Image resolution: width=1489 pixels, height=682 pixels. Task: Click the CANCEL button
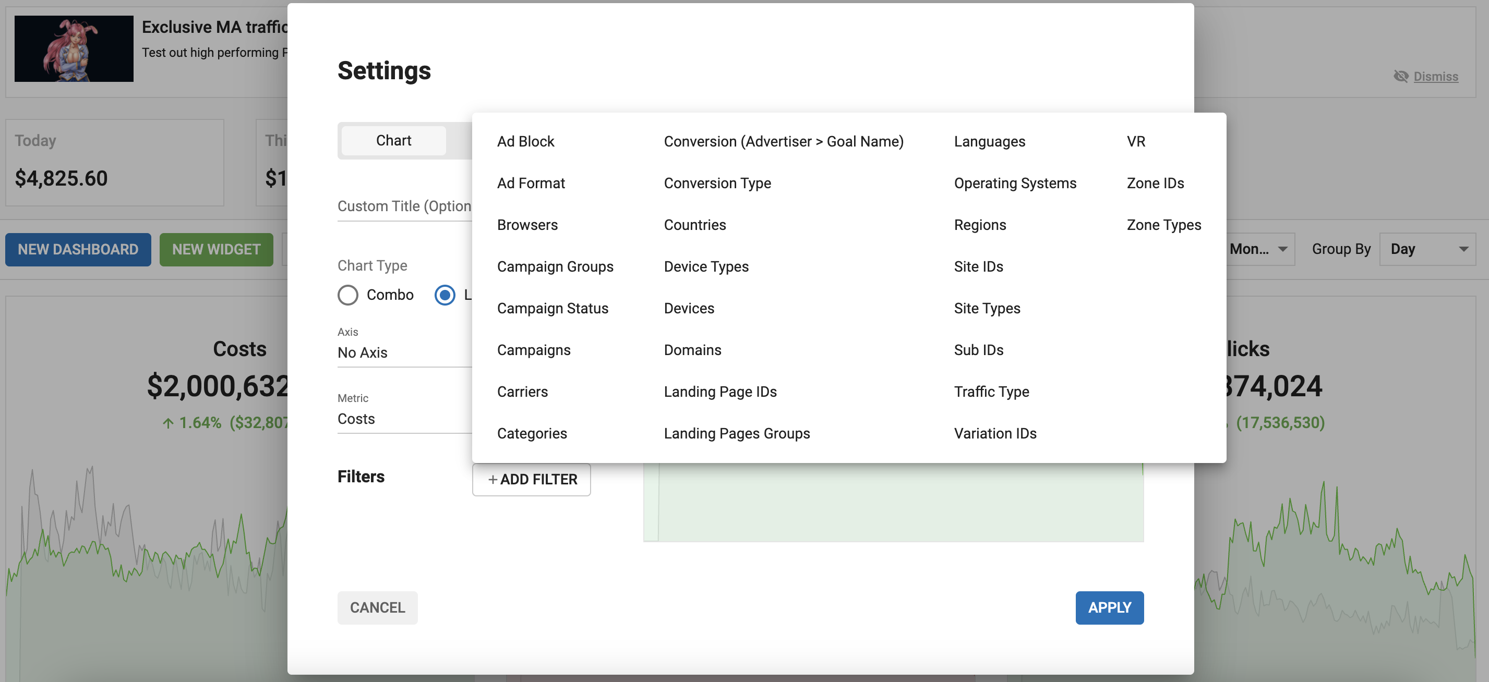(377, 607)
